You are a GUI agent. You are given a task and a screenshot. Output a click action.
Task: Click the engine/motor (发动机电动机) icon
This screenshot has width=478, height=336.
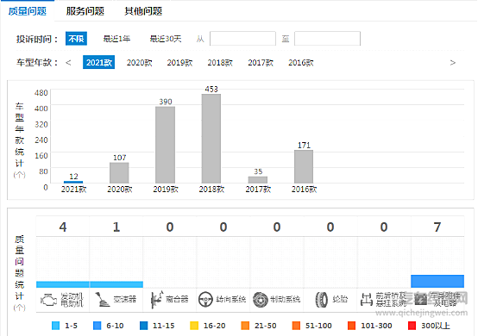48,300
